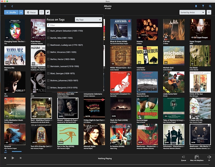Open the Eye in the Sky album
This screenshot has height=167, width=215.
68,135
